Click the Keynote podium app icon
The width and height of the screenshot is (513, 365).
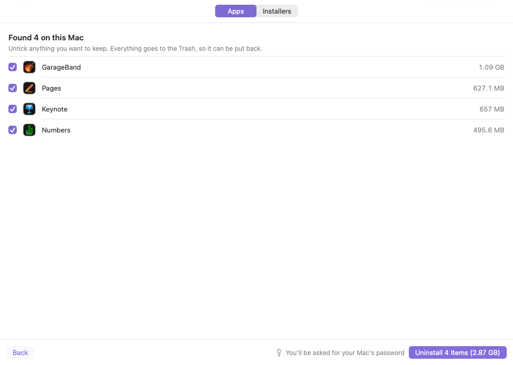(x=29, y=109)
